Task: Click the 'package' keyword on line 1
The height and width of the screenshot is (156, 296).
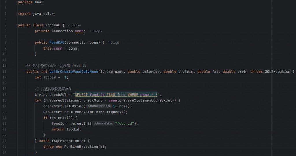Action: [25, 2]
